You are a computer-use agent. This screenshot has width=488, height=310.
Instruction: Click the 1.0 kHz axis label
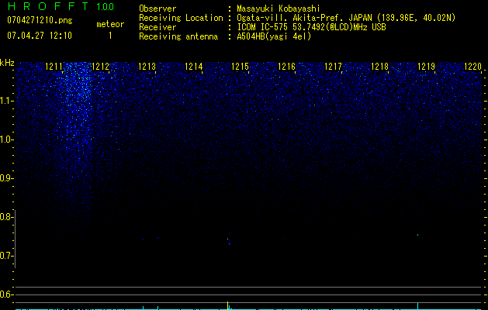coord(7,139)
